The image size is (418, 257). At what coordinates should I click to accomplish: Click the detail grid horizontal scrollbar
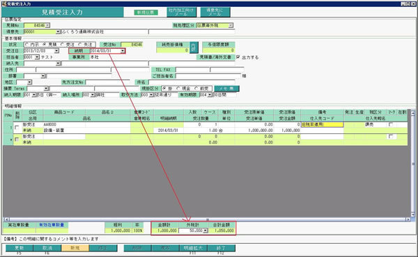tap(207, 219)
